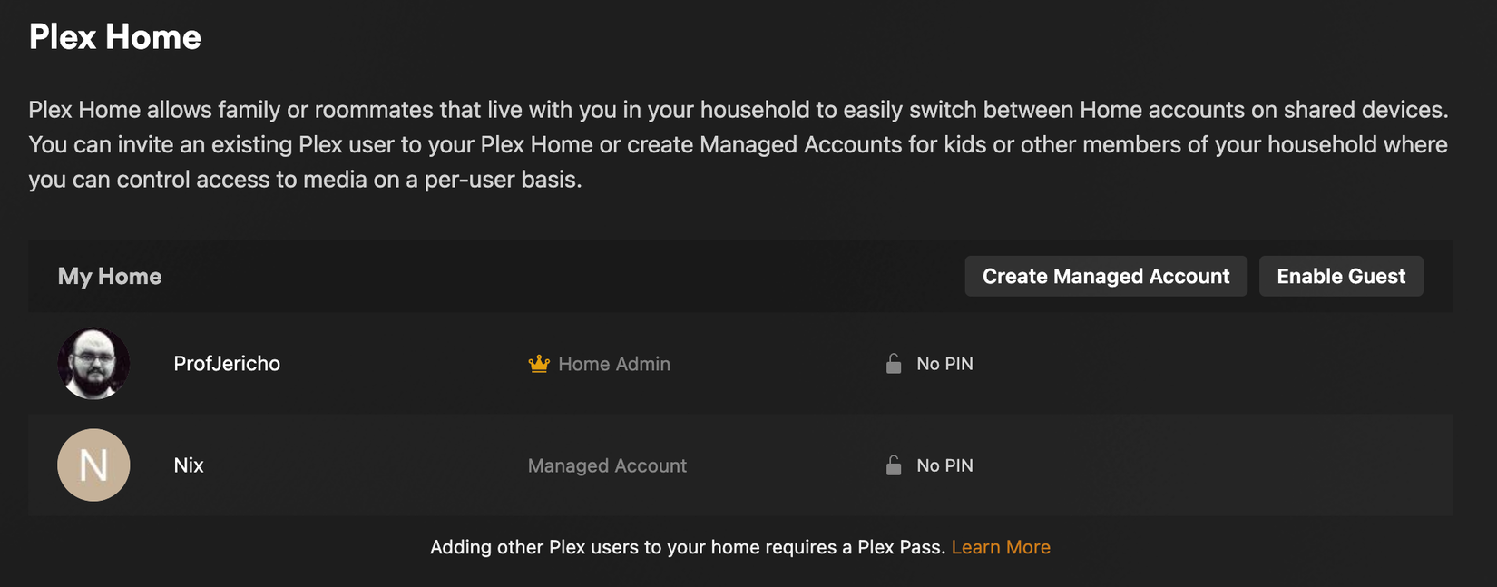
Task: Click the No PIN text for ProfJericho
Action: point(944,364)
